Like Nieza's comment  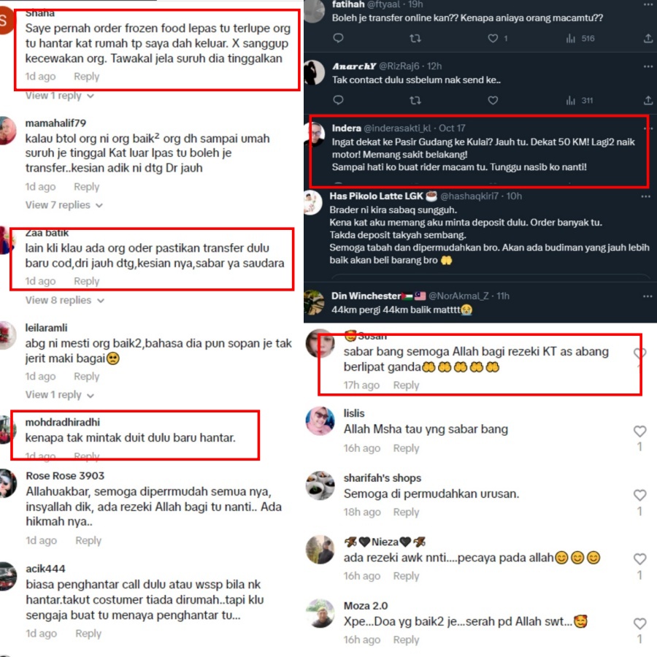point(639,559)
